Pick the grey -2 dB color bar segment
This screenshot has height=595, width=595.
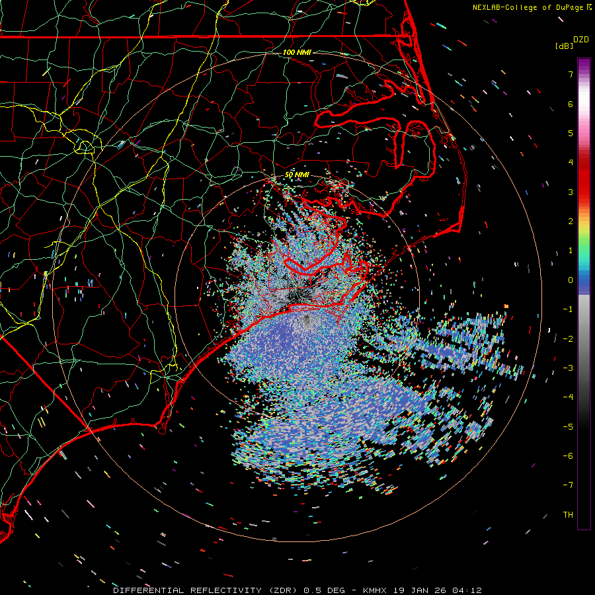point(584,338)
